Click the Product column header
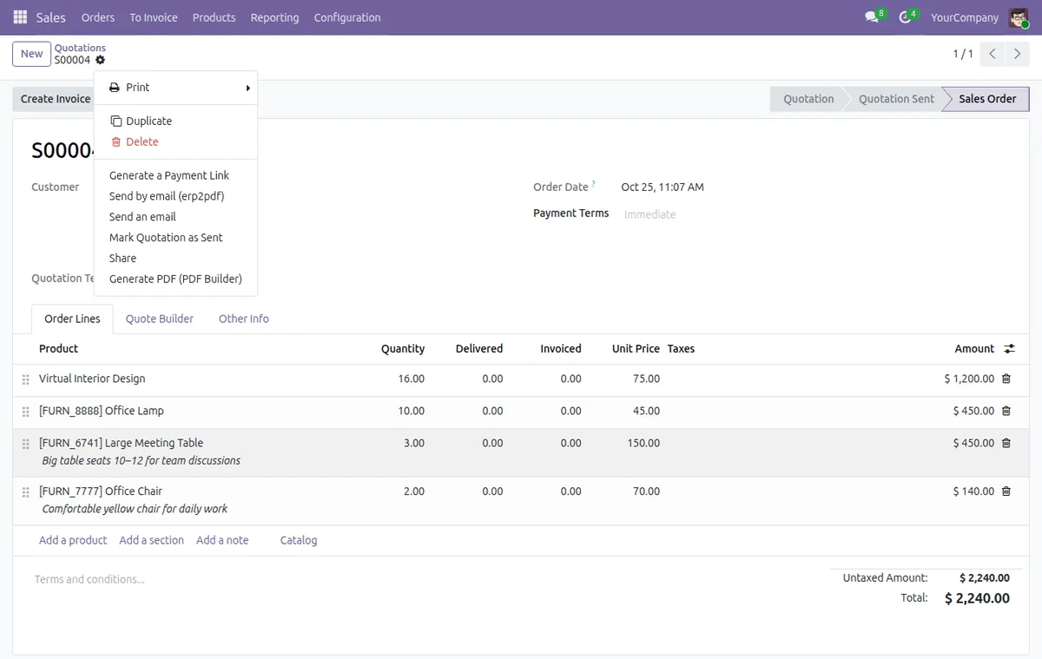This screenshot has width=1042, height=659. pyautogui.click(x=58, y=348)
